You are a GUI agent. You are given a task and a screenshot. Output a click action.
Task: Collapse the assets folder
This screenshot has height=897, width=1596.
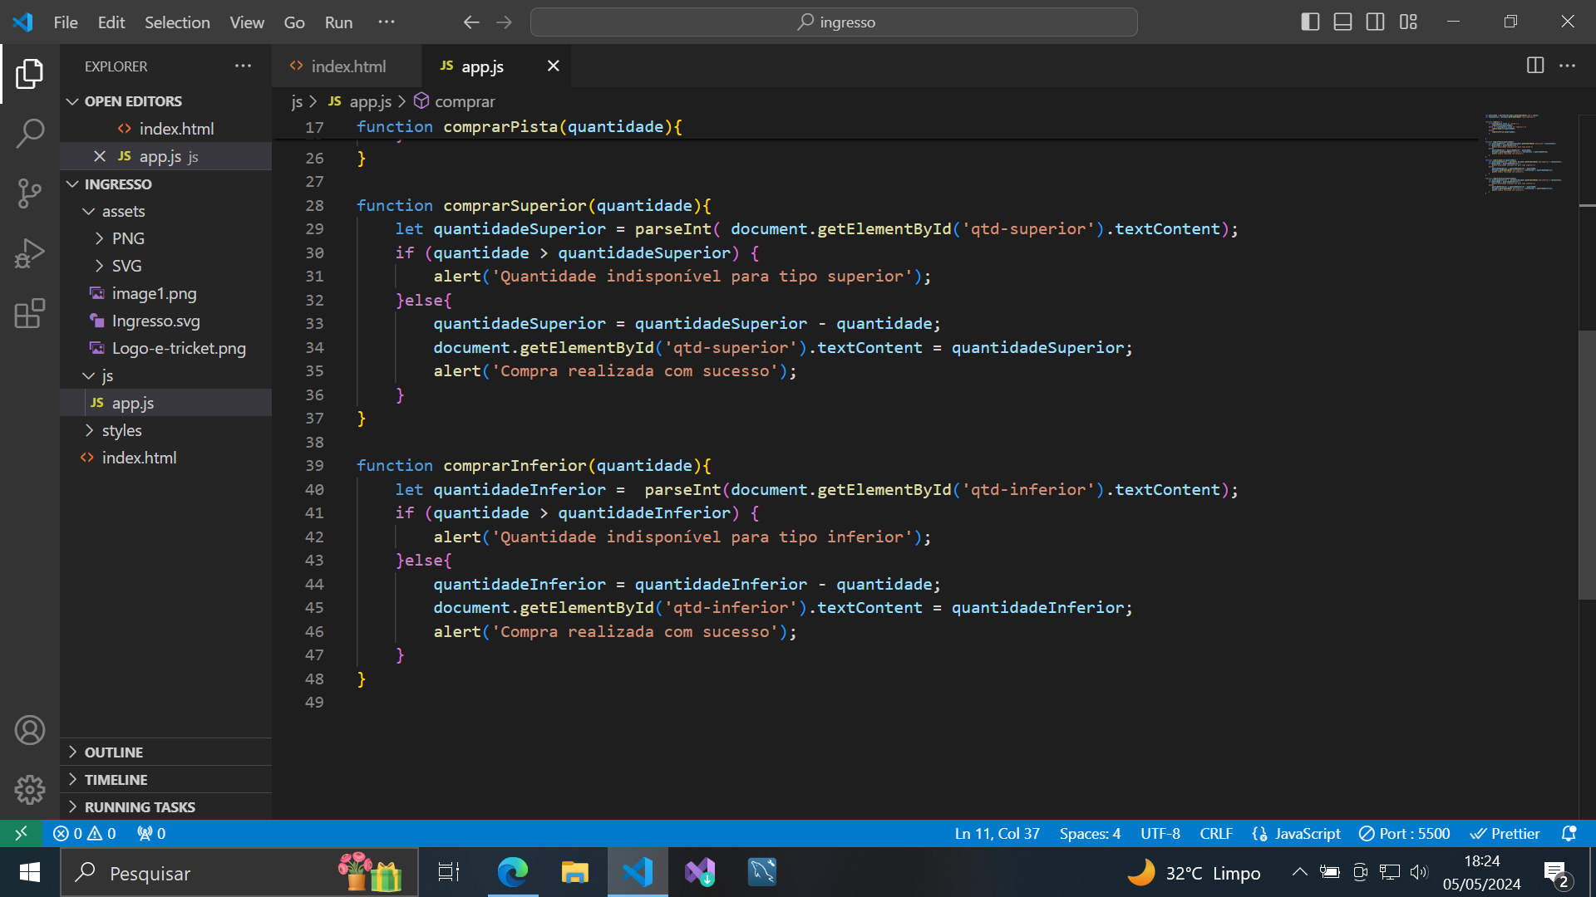point(166,212)
